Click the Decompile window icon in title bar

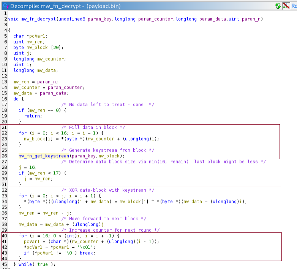(6, 6)
